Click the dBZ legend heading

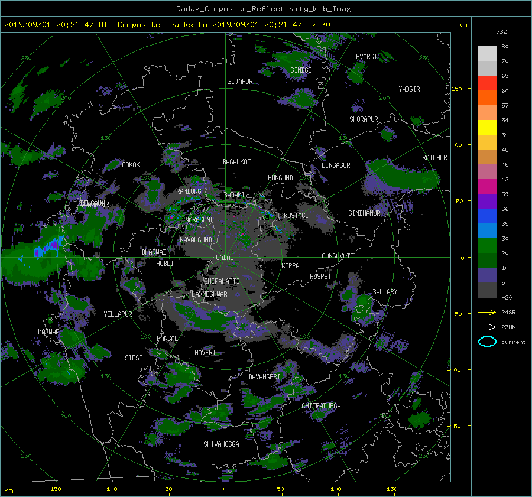[x=501, y=32]
